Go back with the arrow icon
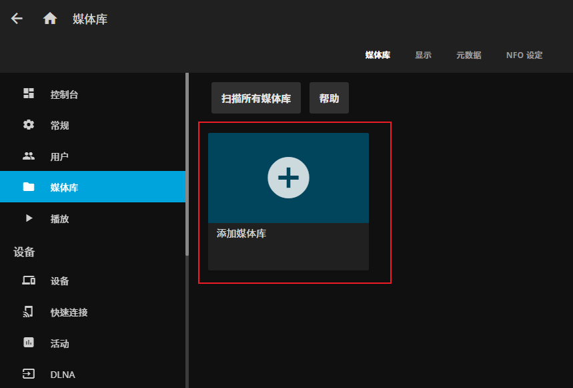Viewport: 573px width, 388px height. click(17, 18)
